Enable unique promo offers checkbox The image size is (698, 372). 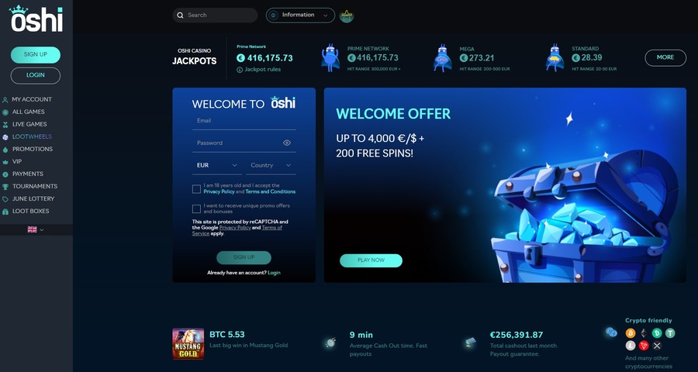[196, 208]
